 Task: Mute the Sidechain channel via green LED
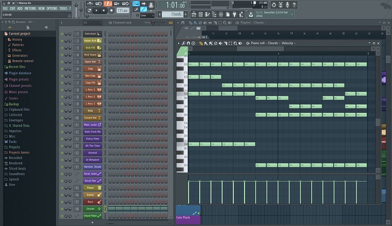tap(62, 34)
